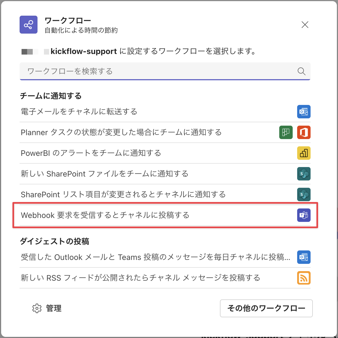Choose 受信した Outlook メールと Teams 投稿 workflow
The image size is (338, 338).
click(165, 257)
